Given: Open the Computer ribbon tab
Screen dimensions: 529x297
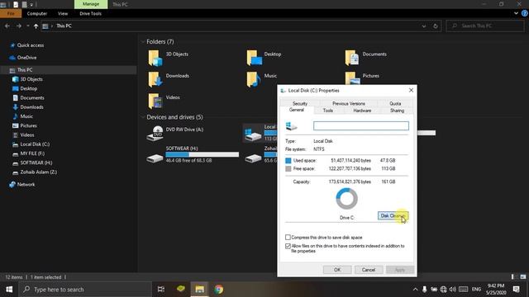Looking at the screenshot, I should point(36,13).
